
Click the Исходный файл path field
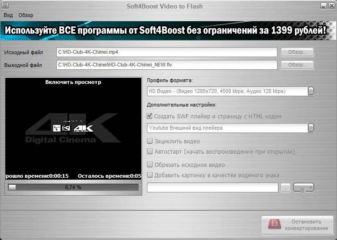point(167,52)
